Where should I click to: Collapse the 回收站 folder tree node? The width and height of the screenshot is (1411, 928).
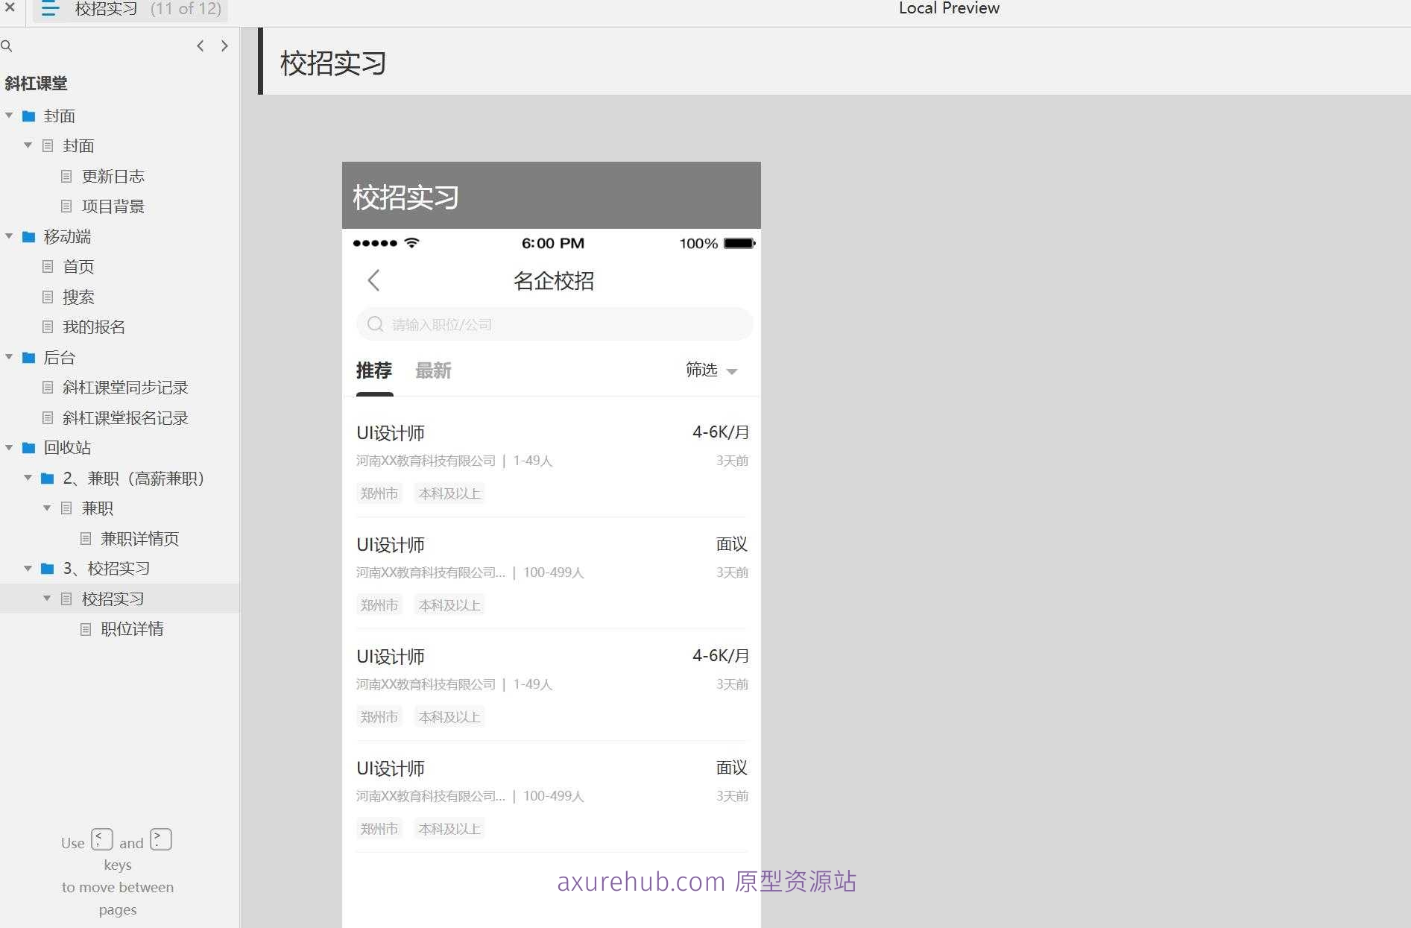[9, 448]
